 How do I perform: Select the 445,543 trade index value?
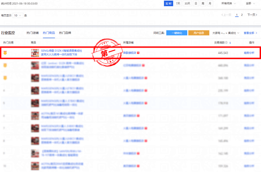point(223,53)
